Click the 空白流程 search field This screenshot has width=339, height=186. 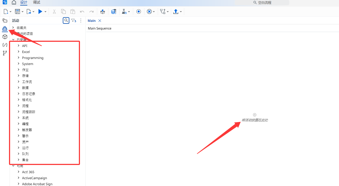pos(262,3)
